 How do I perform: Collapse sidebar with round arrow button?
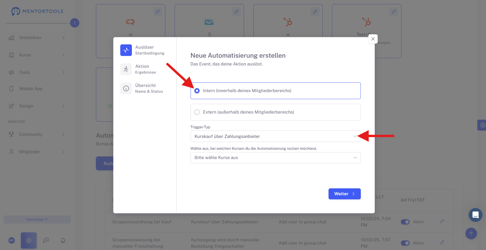point(75,23)
